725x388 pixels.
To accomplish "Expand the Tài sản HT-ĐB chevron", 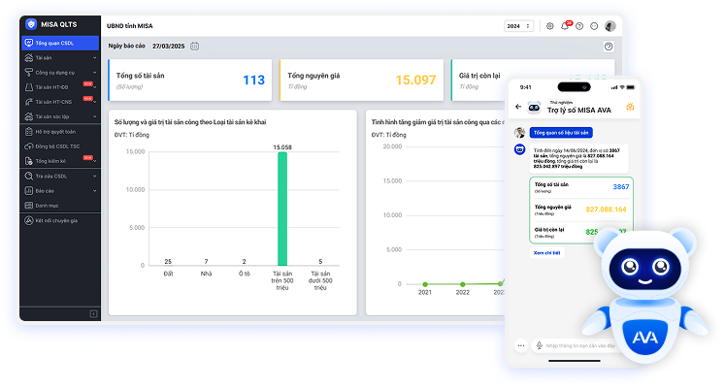I will point(95,87).
